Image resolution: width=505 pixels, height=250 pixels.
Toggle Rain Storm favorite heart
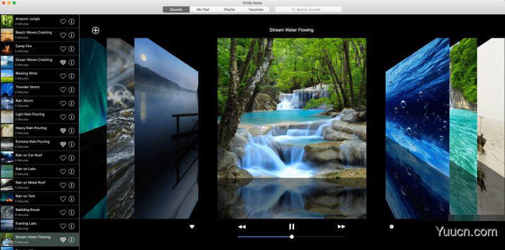point(63,103)
